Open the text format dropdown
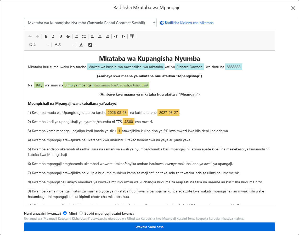Image resolution: width=299 pixels, height=235 pixels. click(x=64, y=45)
